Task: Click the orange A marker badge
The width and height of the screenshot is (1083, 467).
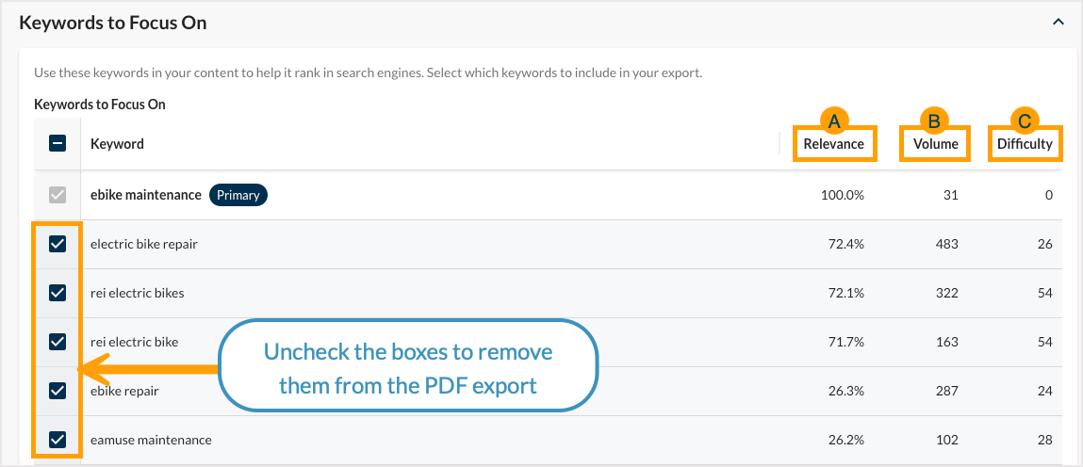Action: point(833,120)
